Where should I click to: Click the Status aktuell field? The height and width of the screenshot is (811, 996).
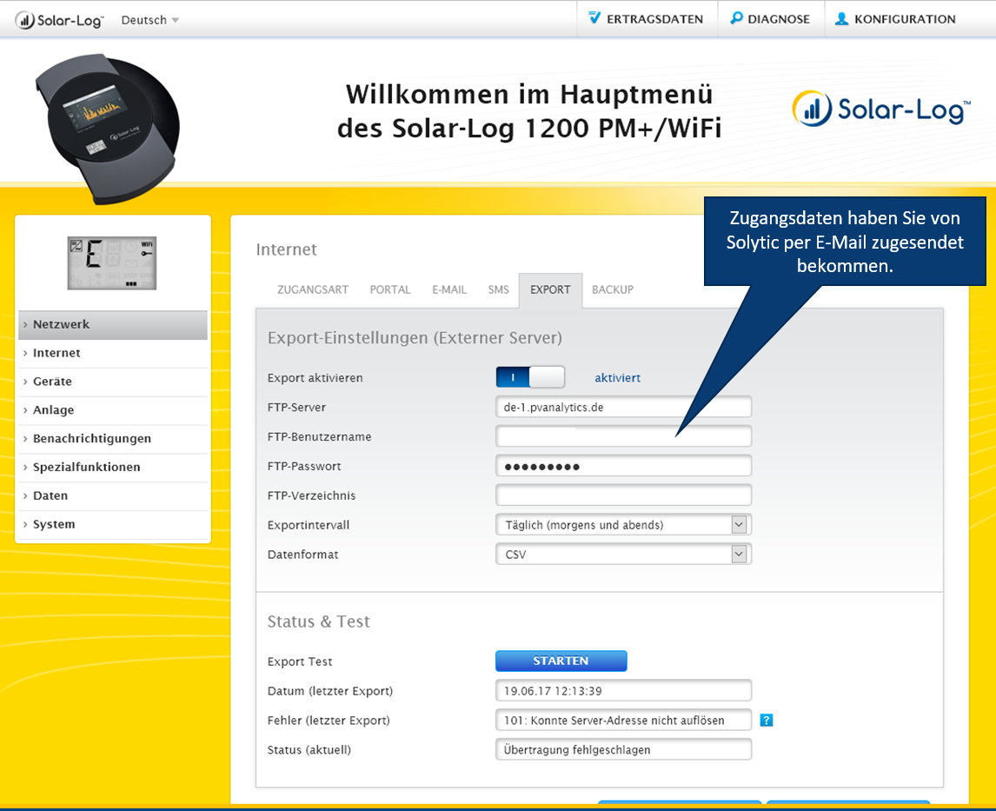tap(623, 749)
